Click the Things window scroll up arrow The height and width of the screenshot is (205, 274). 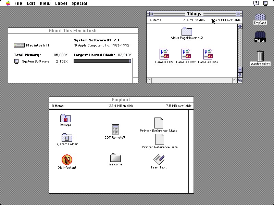pyautogui.click(x=240, y=26)
